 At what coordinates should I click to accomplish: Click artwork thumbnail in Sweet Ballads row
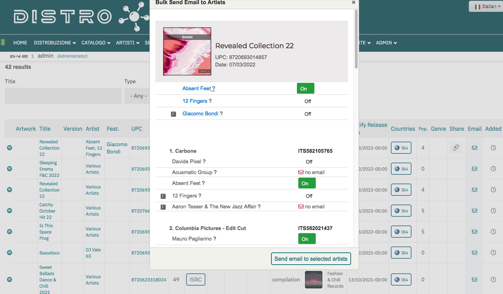click(x=314, y=280)
